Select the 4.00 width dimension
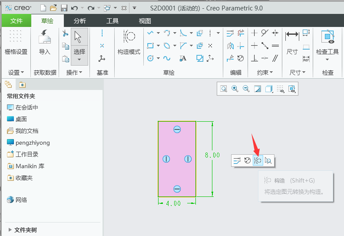This screenshot has width=344, height=236. [173, 203]
